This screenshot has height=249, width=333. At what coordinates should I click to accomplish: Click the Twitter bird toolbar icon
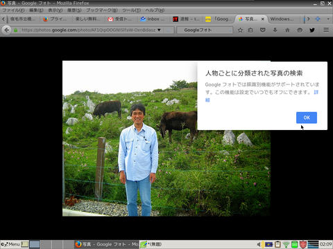[312, 30]
